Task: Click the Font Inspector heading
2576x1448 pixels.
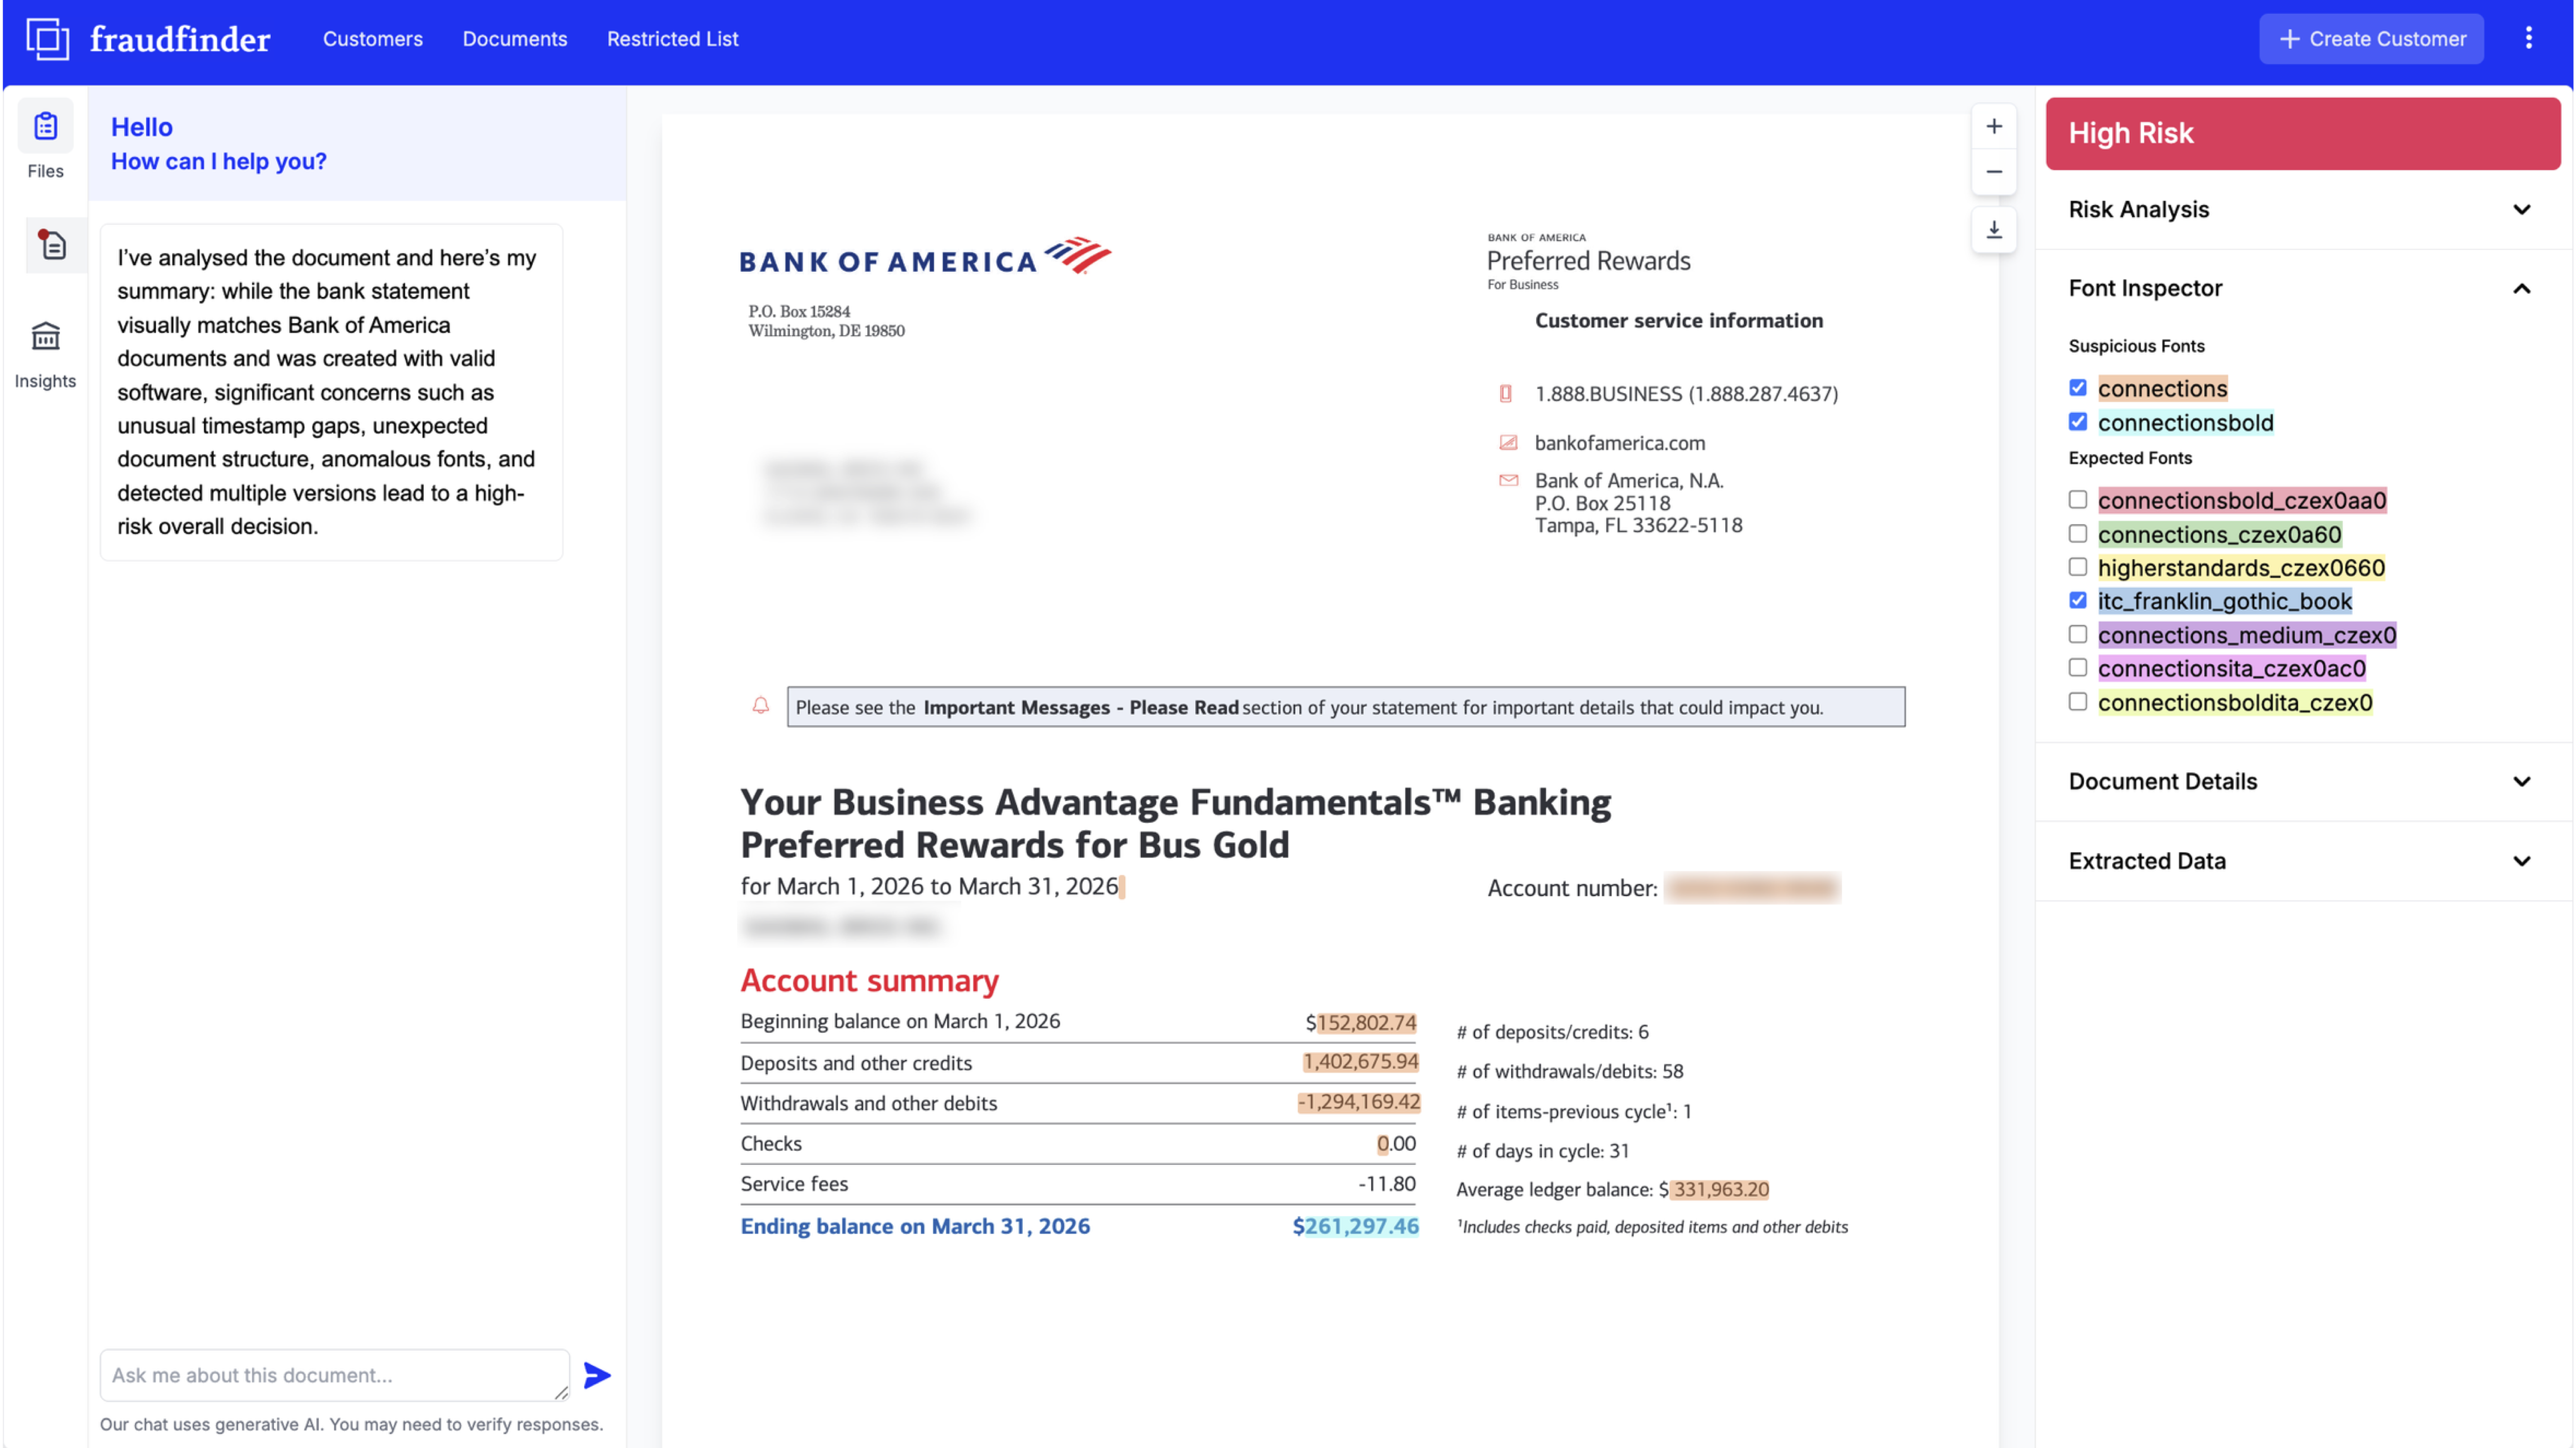Action: (2145, 289)
